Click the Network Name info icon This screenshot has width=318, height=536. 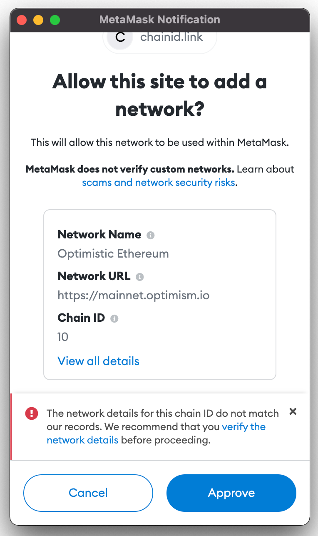pyautogui.click(x=151, y=235)
